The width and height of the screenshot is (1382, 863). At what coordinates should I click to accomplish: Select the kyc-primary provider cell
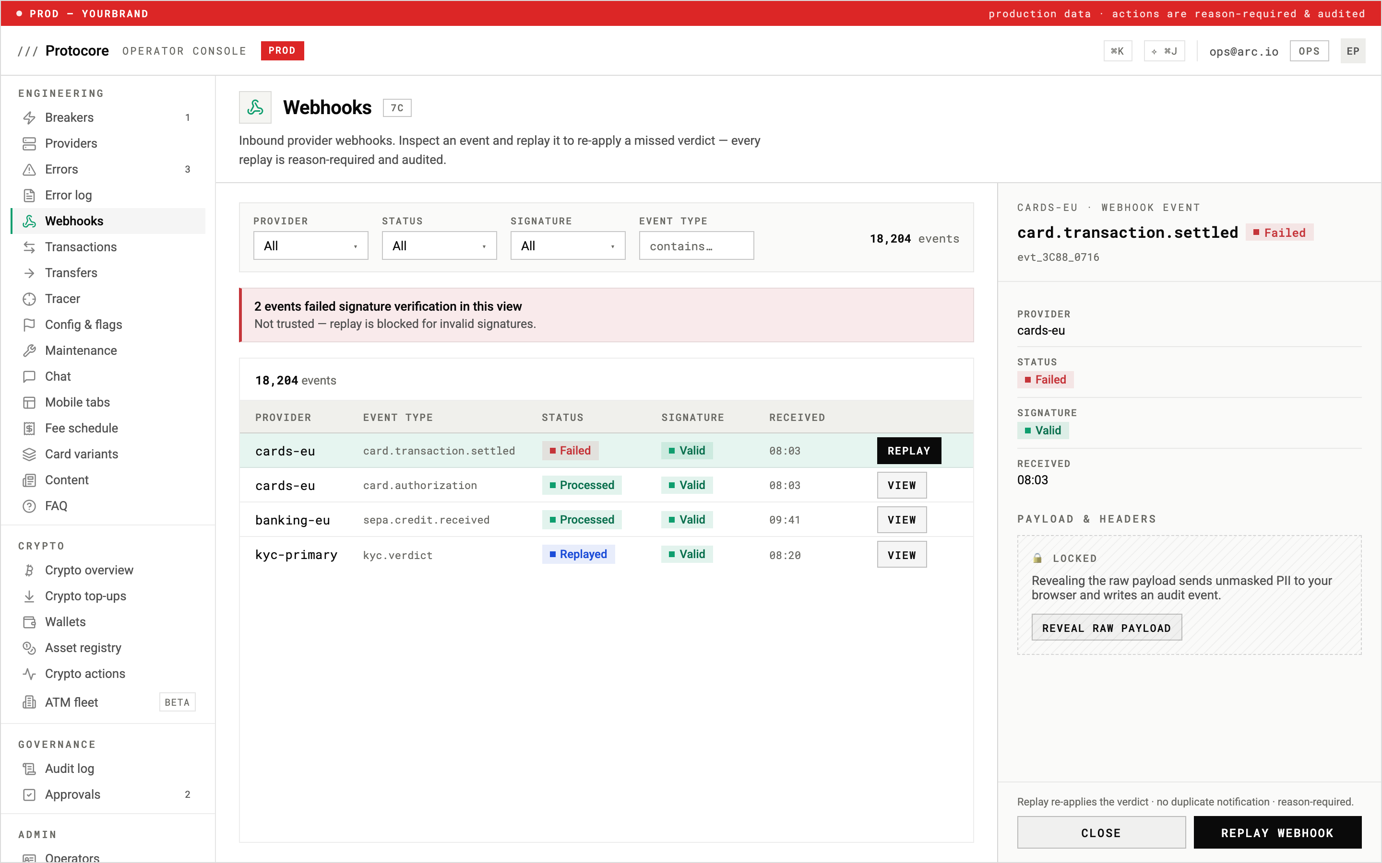click(297, 555)
